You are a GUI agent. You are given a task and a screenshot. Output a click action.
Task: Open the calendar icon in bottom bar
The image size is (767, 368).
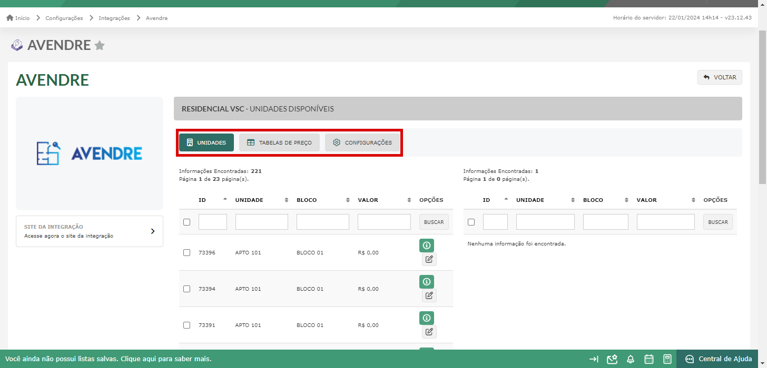tap(649, 359)
